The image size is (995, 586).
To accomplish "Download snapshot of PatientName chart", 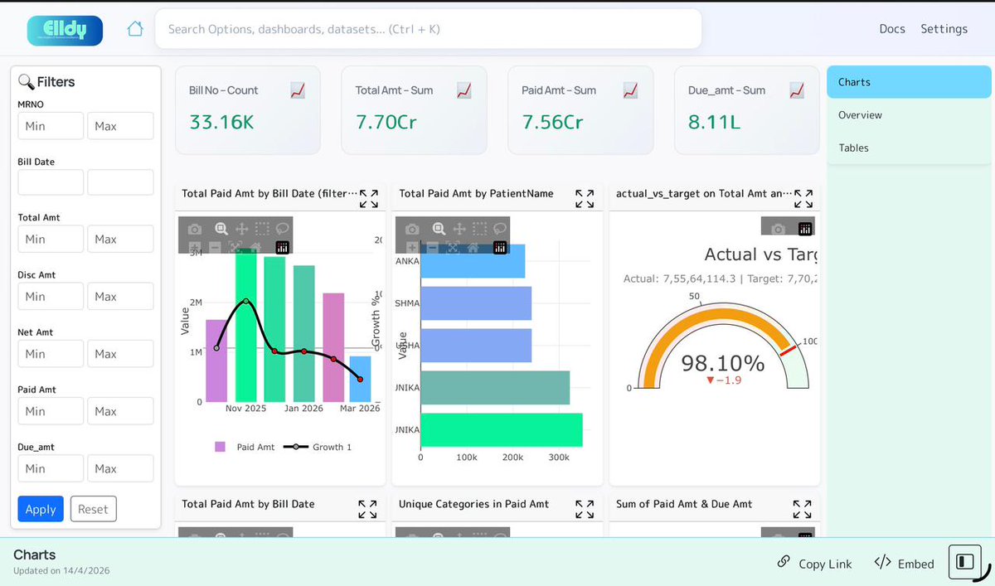I will click(411, 229).
